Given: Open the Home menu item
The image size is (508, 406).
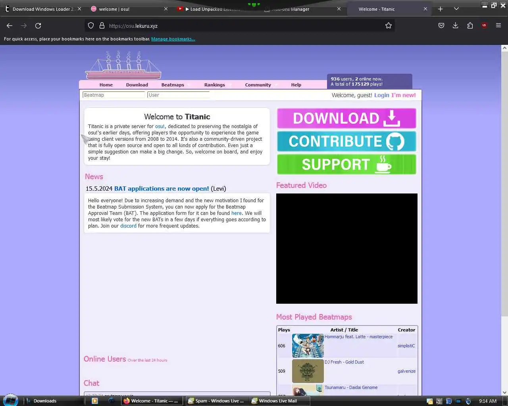Looking at the screenshot, I should 106,85.
